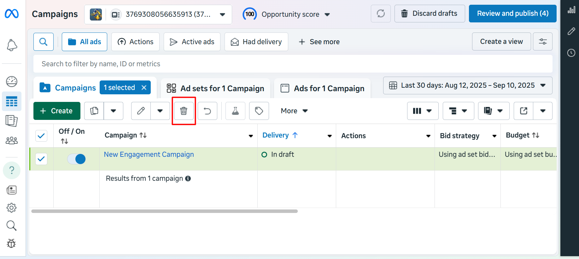579x259 pixels.
Task: Switch to Ads for 1 Campaign tab
Action: (323, 88)
